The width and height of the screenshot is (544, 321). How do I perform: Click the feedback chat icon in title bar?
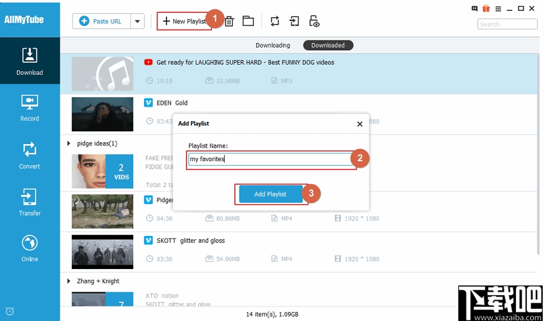tap(474, 9)
